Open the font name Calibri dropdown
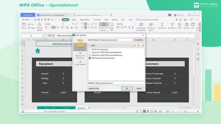Image resolution: width=221 pixels, height=124 pixels. coord(61,24)
